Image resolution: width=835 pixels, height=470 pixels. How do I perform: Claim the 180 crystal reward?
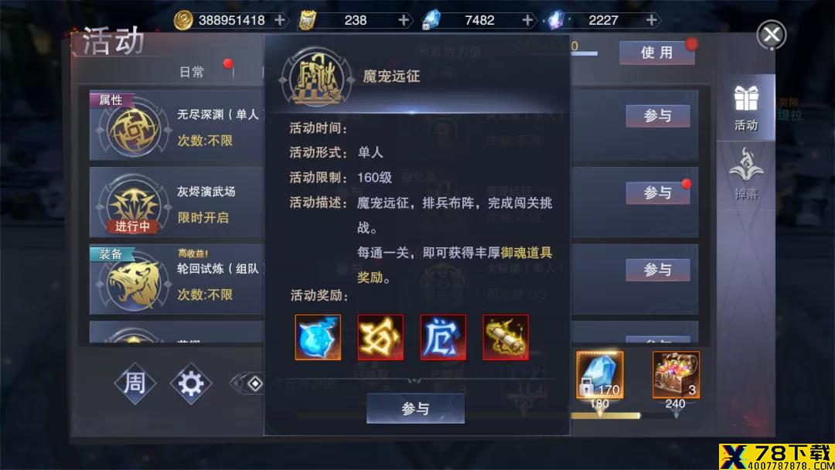[600, 375]
